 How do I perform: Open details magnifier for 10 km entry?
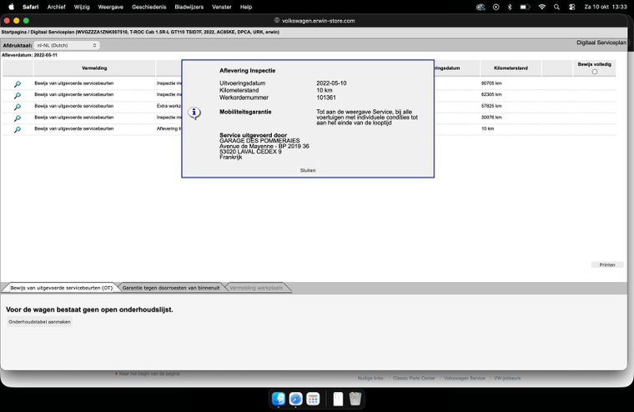click(x=18, y=129)
